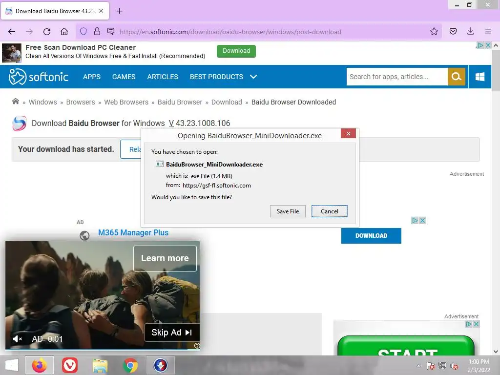
Task: Open the ARTICLES menu
Action: coord(163,77)
